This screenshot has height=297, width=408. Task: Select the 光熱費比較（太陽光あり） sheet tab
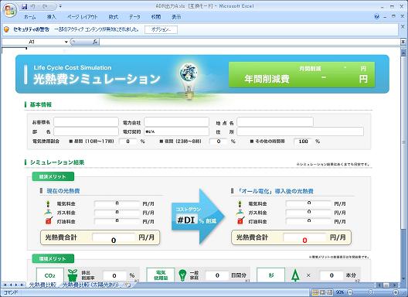90,285
